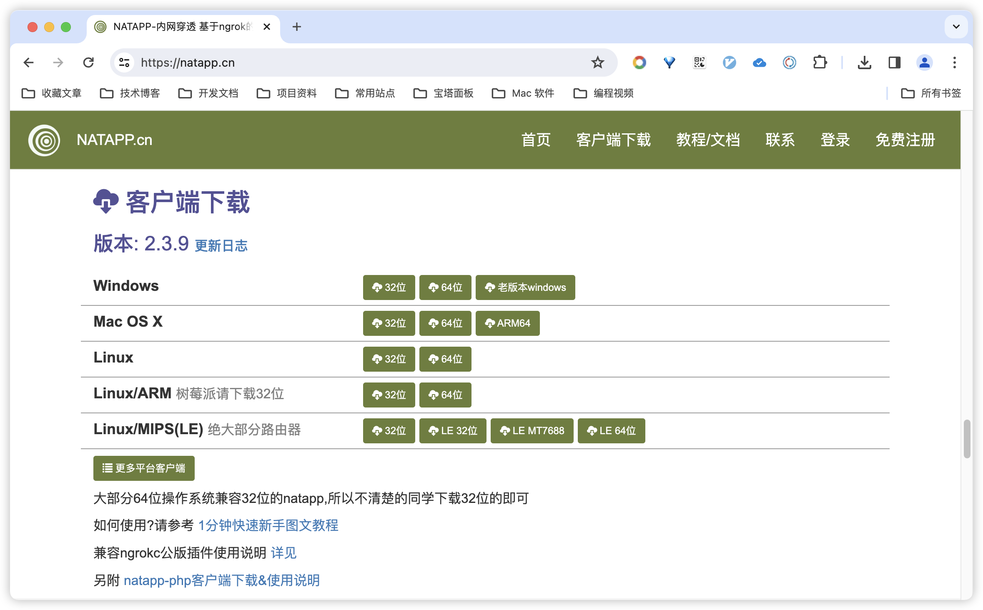Open the 项目资料 bookmarks folder
Viewport: 983px width, 610px height.
pyautogui.click(x=287, y=93)
